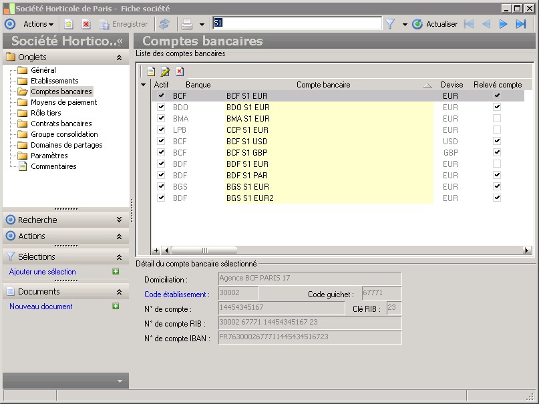This screenshot has height=404, width=539.
Task: Uncheck Actif for the BDO S1 EUR account
Action: pos(160,107)
